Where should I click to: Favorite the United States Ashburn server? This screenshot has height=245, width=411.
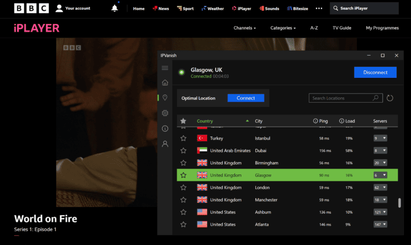183,212
